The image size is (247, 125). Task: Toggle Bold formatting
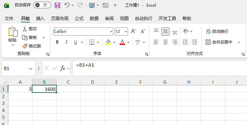[57, 42]
